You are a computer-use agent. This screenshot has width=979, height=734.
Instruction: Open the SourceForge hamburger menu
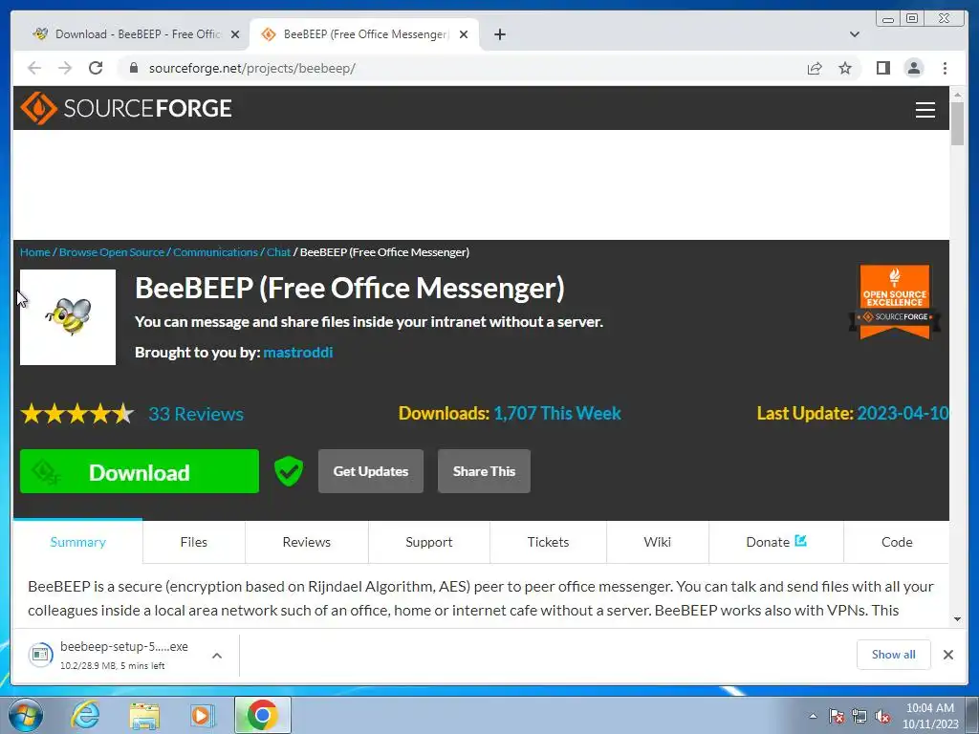pos(925,109)
